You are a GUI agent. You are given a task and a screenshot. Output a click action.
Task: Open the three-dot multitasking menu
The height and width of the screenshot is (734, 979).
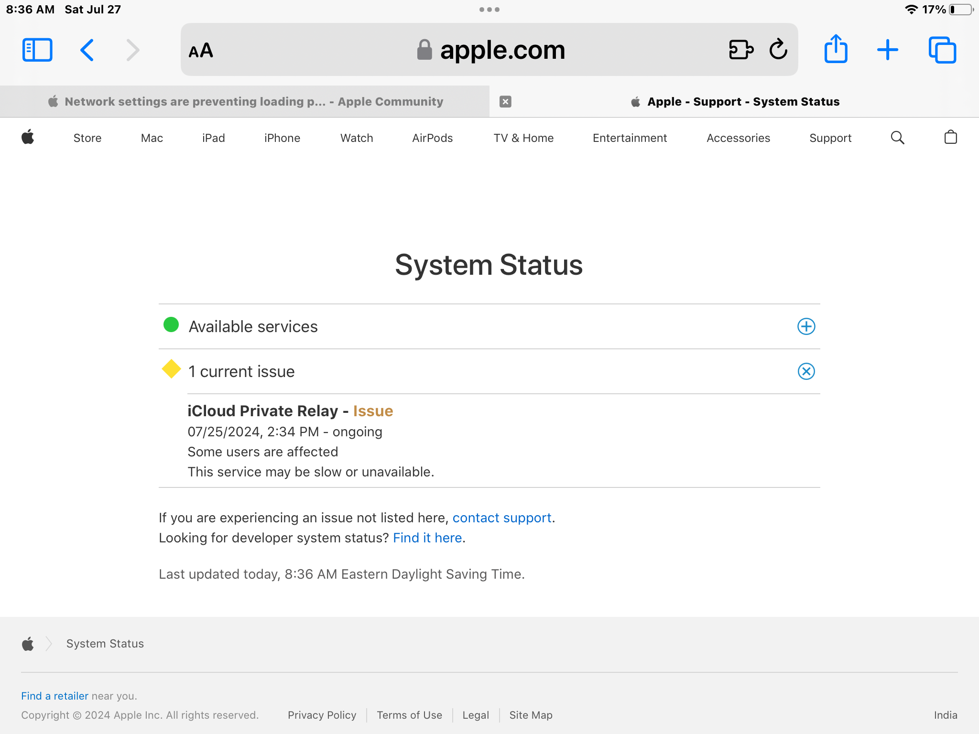[489, 10]
